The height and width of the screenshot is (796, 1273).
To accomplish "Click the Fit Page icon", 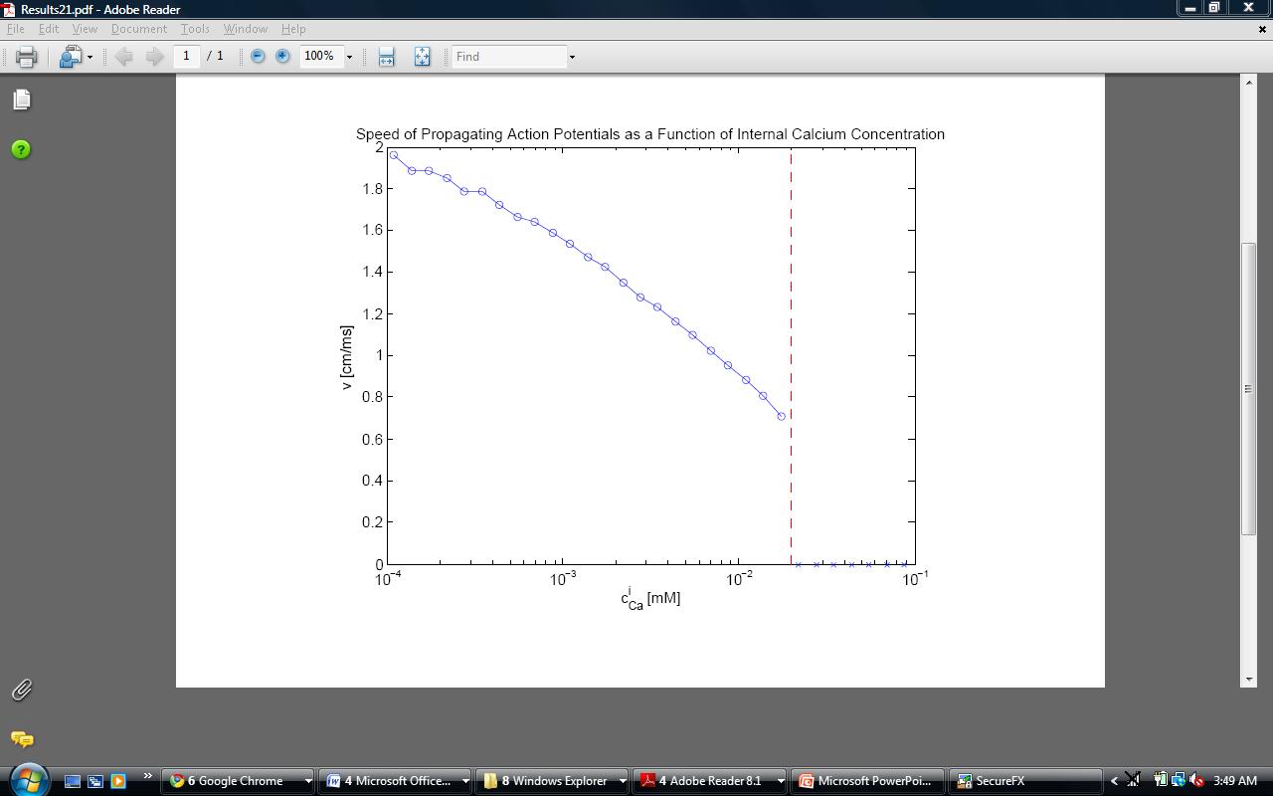I will 422,57.
